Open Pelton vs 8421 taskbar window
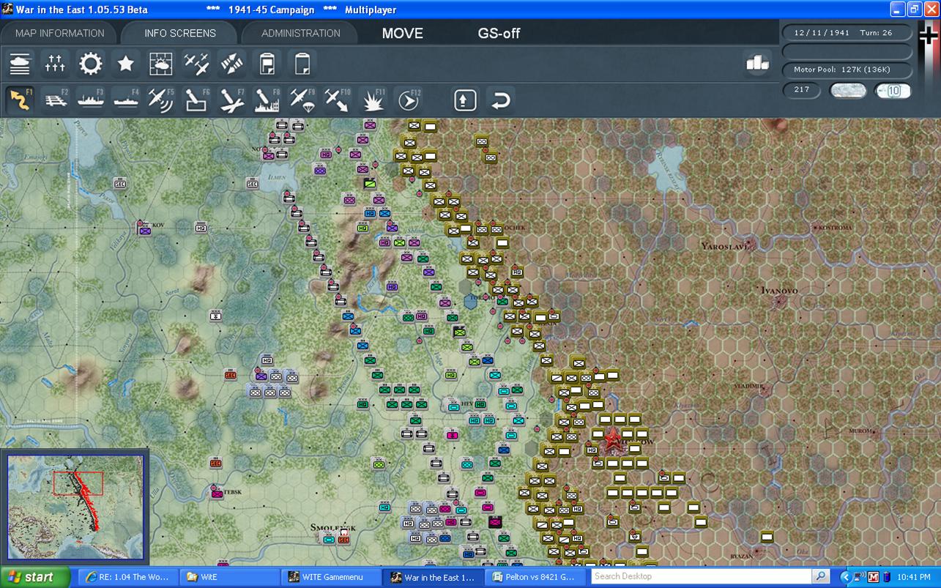 pos(534,577)
